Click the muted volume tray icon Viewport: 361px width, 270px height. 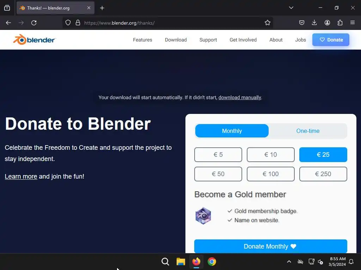[x=320, y=262]
